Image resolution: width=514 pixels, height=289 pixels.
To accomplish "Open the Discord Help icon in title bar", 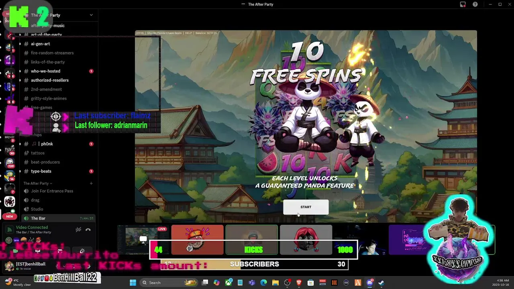I will click(x=475, y=4).
